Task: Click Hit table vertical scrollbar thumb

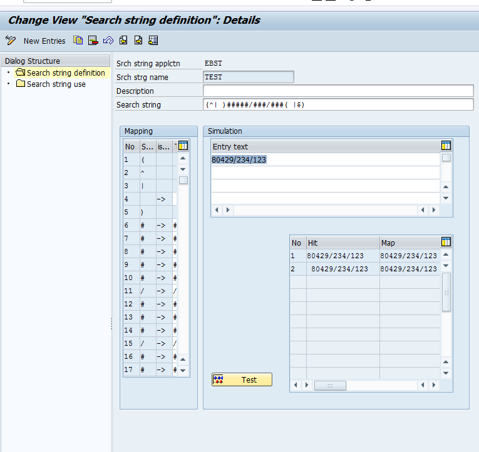Action: (446, 292)
